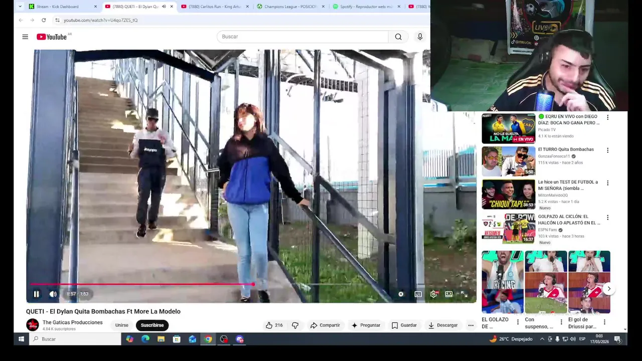Go back in browser history
This screenshot has width=642, height=361.
tap(21, 20)
